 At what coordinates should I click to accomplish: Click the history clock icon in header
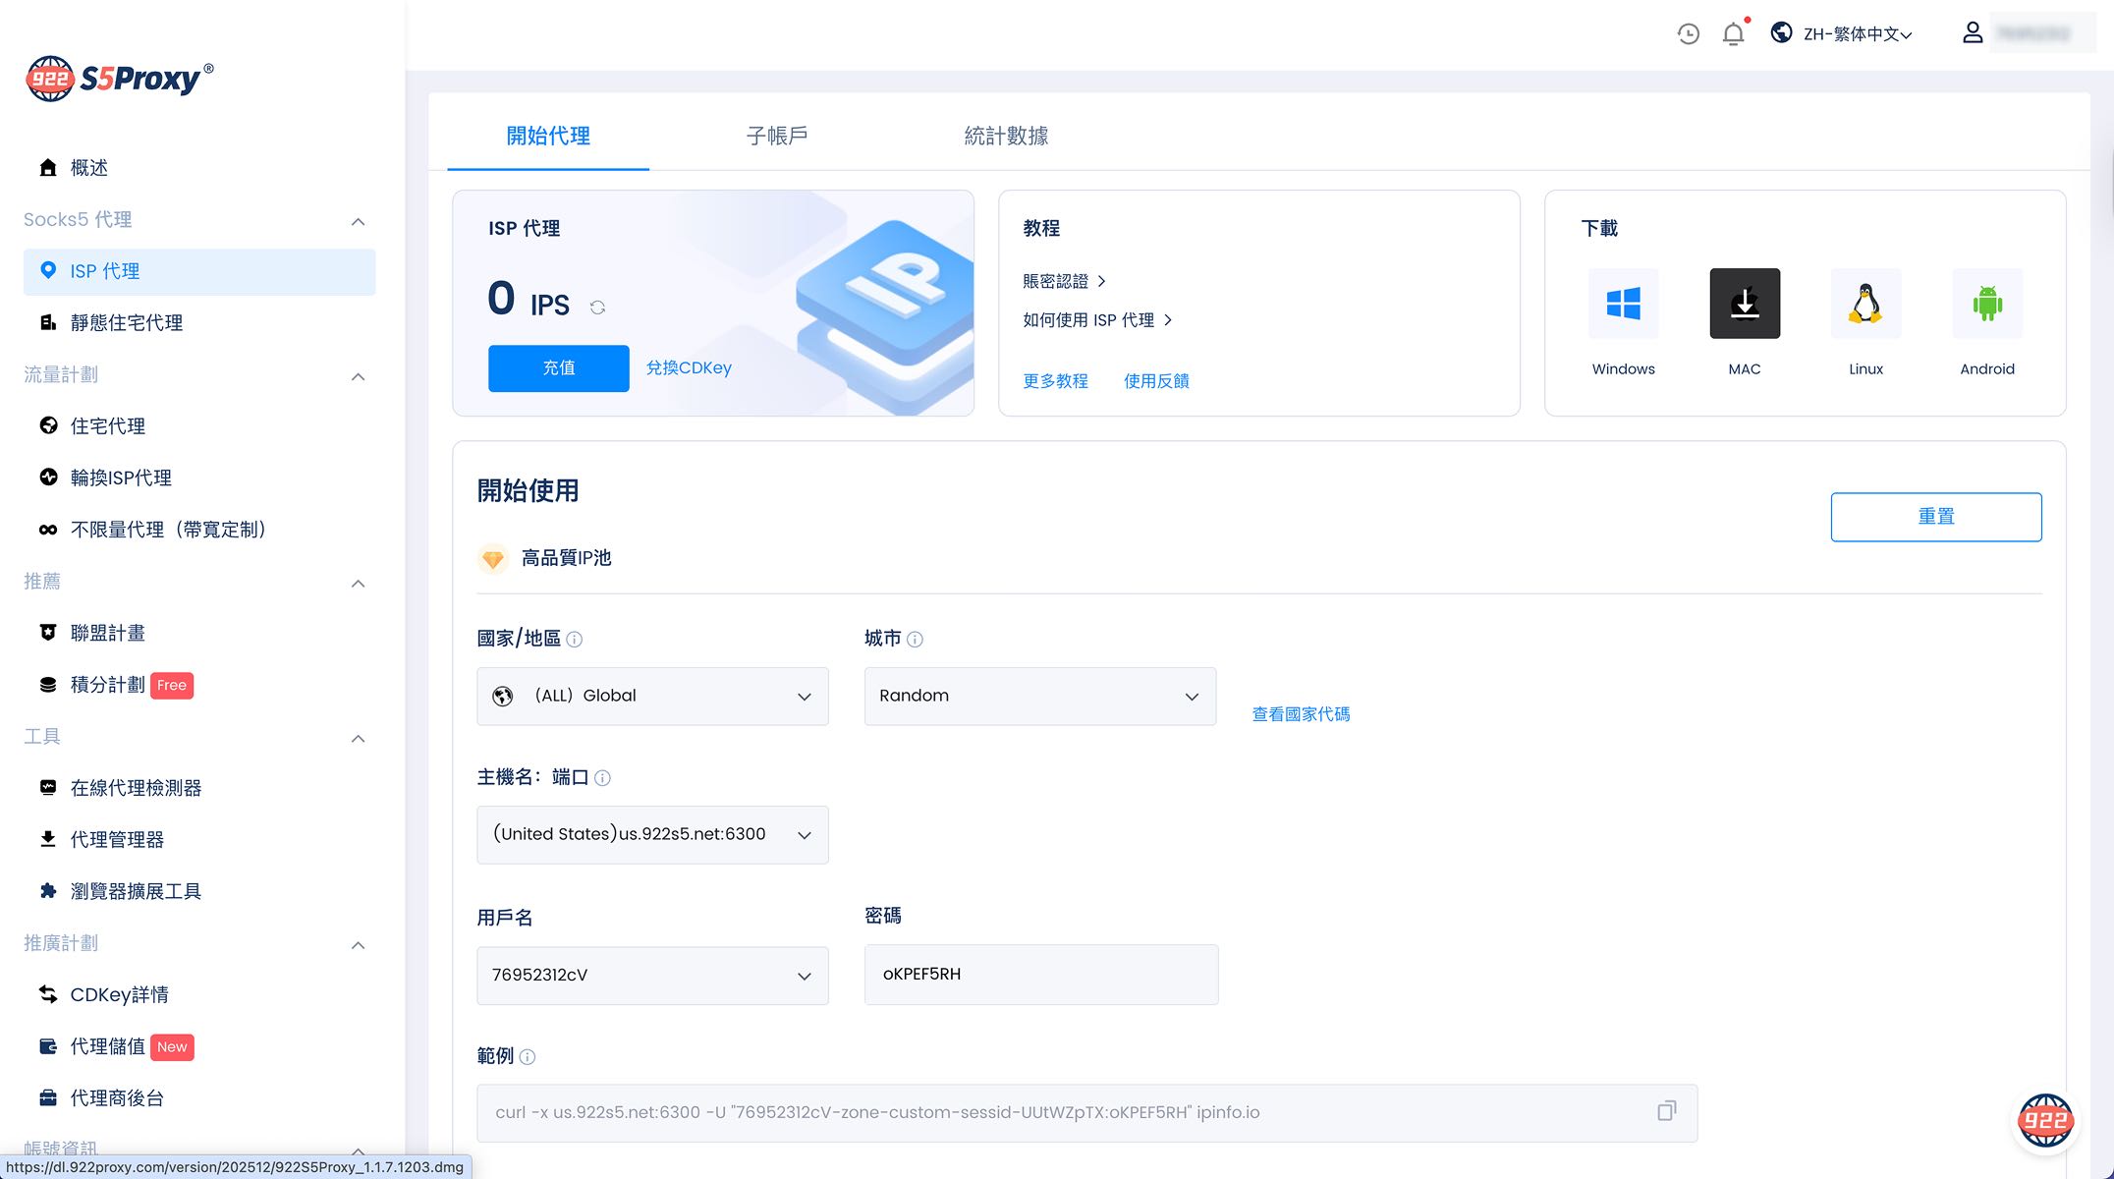(x=1688, y=34)
